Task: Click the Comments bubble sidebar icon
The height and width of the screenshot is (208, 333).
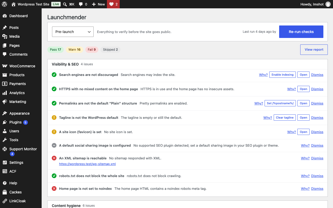Action: point(5,54)
